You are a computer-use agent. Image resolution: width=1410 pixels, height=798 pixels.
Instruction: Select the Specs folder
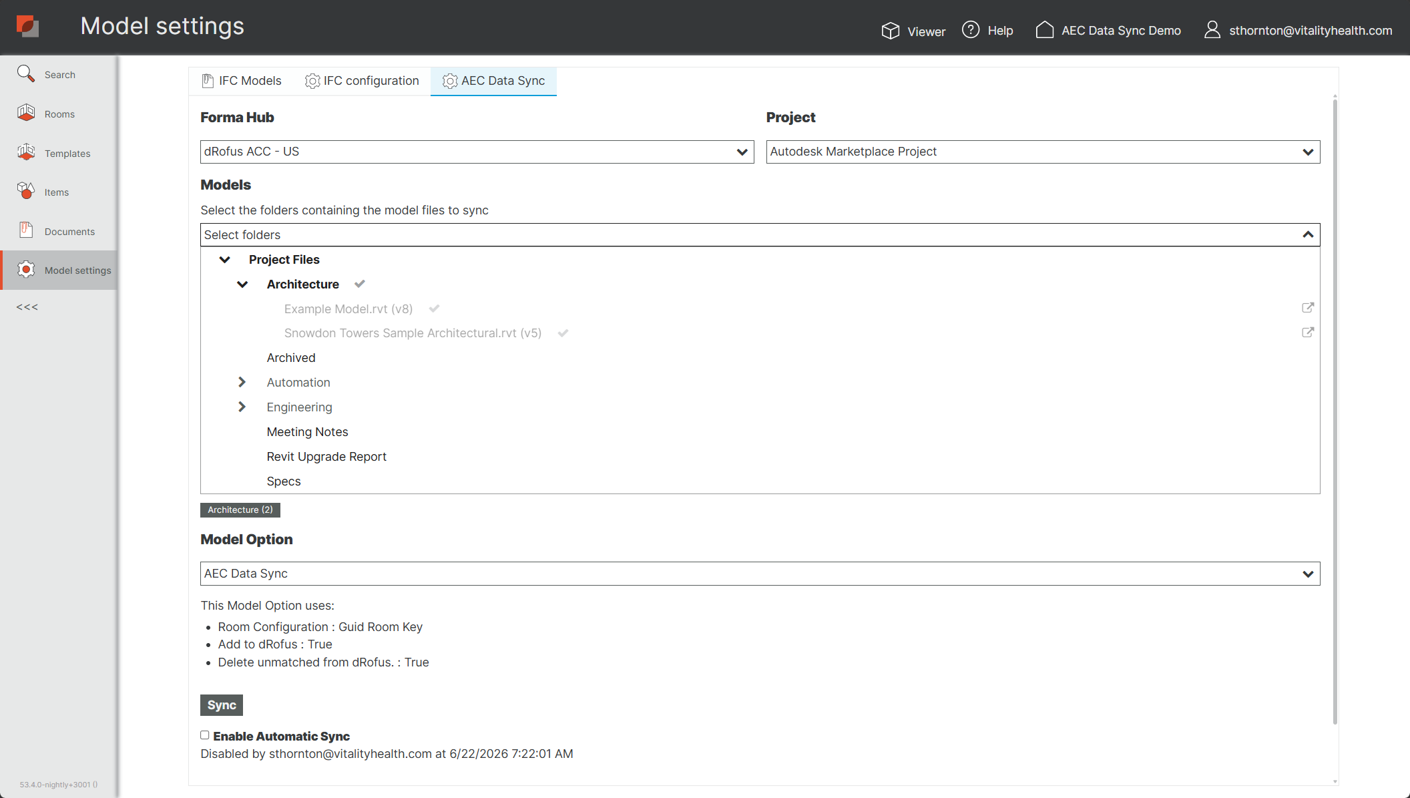tap(284, 481)
